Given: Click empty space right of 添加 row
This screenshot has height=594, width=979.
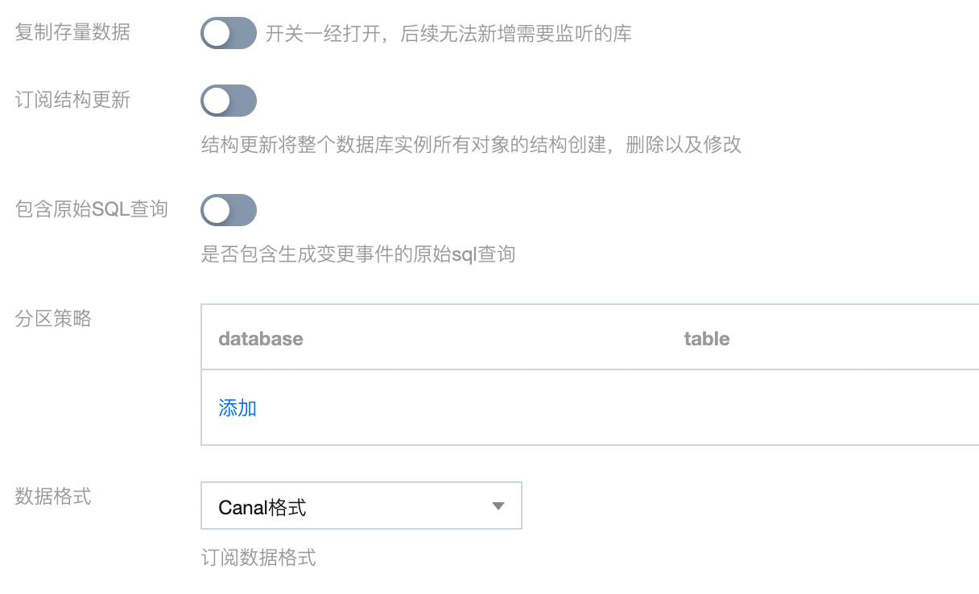Looking at the screenshot, I should point(612,408).
